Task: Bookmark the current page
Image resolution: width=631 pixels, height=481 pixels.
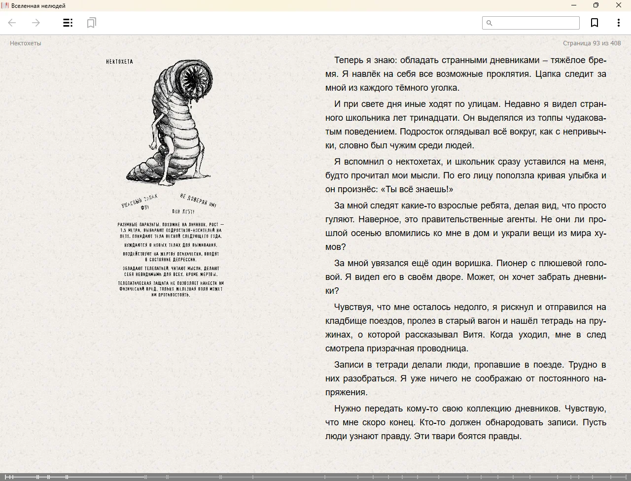Action: 595,23
